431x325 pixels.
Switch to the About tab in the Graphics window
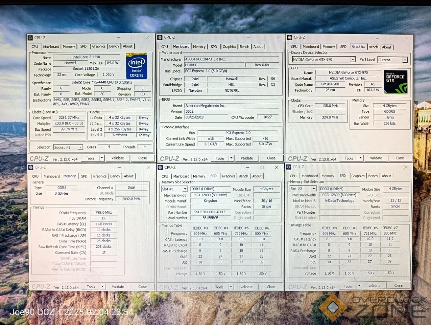tap(387, 47)
